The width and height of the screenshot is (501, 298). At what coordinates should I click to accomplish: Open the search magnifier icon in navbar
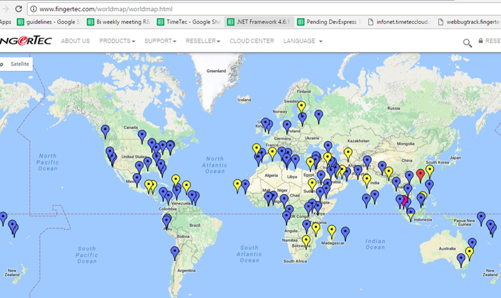pos(467,42)
